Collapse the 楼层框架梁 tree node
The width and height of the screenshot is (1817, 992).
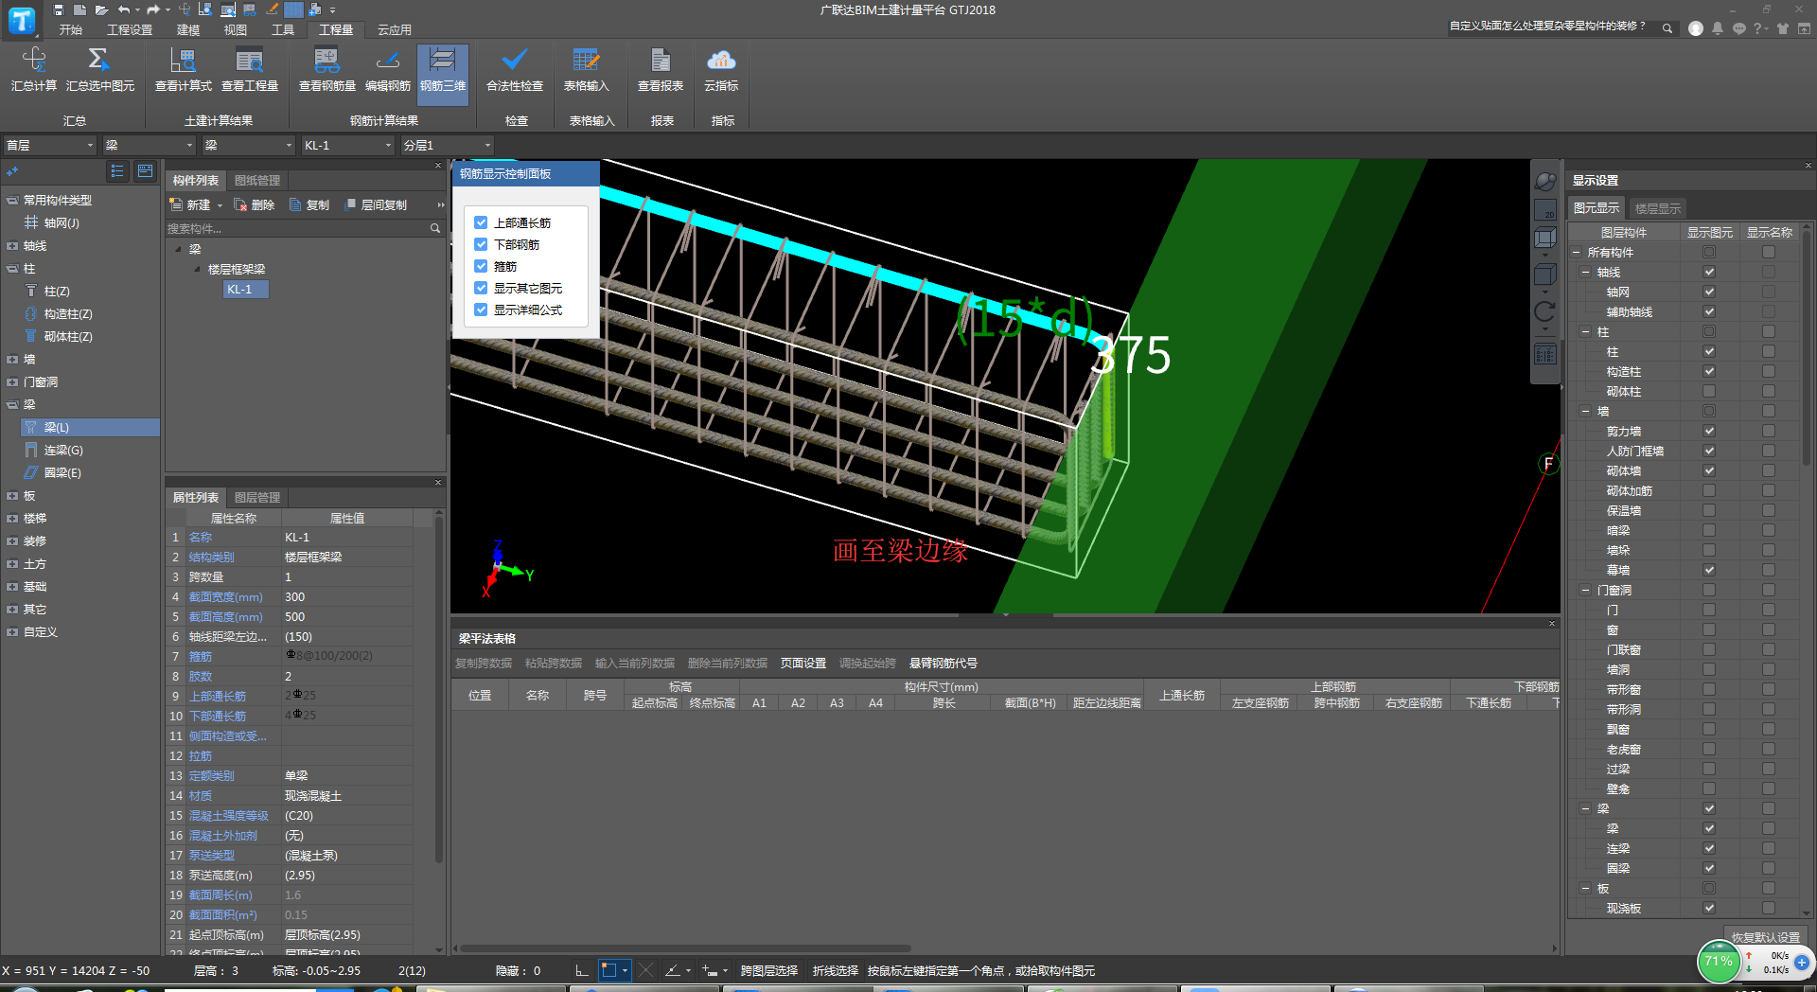point(197,270)
